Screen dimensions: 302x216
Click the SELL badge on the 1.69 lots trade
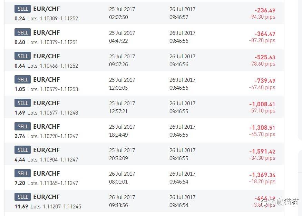tap(22, 103)
